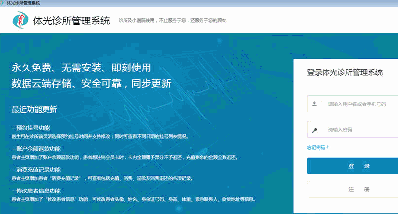The width and height of the screenshot is (398, 214).
Task: Click the 数据云端存储、安全可靠，同步更新 headline
Action: [91, 83]
